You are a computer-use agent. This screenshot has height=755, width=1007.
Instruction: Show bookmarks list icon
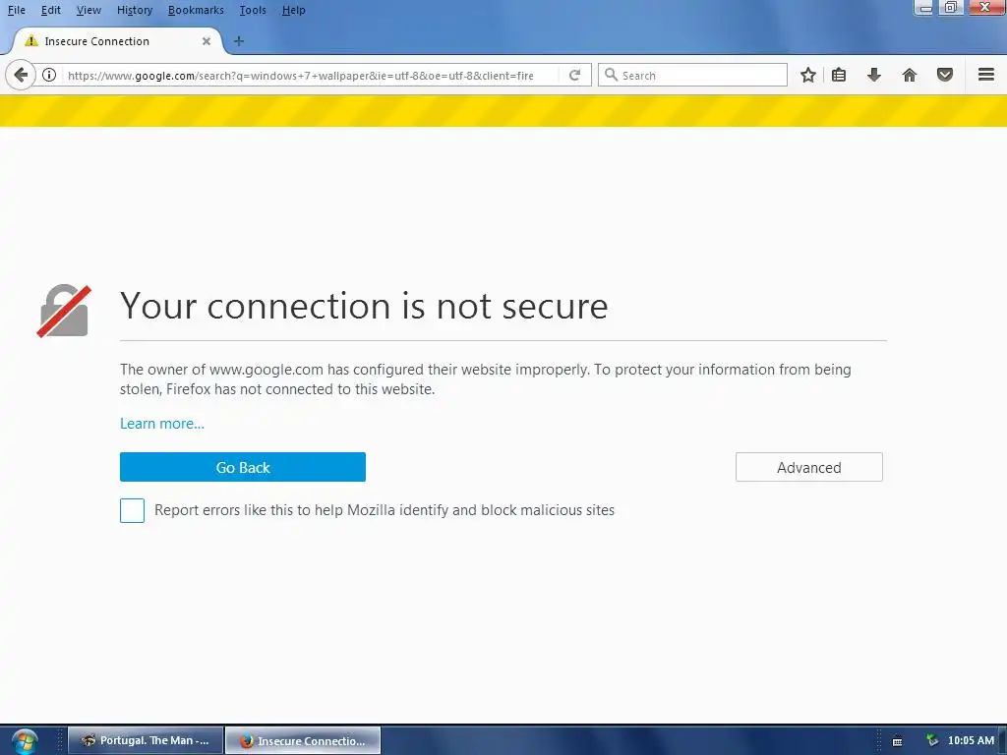[839, 75]
